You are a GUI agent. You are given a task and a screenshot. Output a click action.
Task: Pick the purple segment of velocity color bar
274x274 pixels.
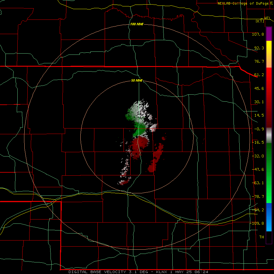click(x=269, y=34)
